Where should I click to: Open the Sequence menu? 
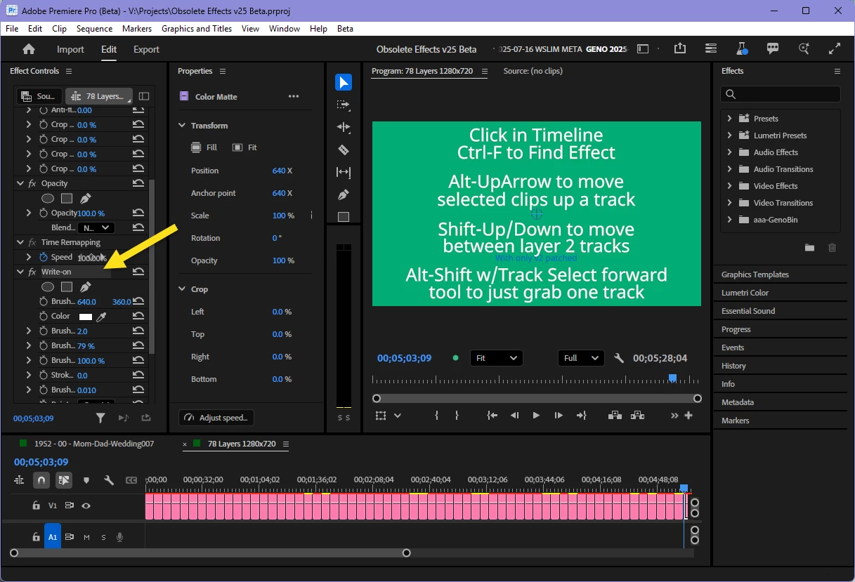point(94,29)
